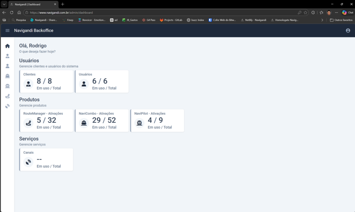
Task: Open the Clientes 8 / 8 card
Action: (x=46, y=82)
